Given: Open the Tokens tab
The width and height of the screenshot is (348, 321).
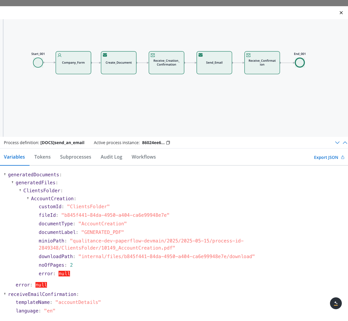Looking at the screenshot, I should tap(42, 157).
